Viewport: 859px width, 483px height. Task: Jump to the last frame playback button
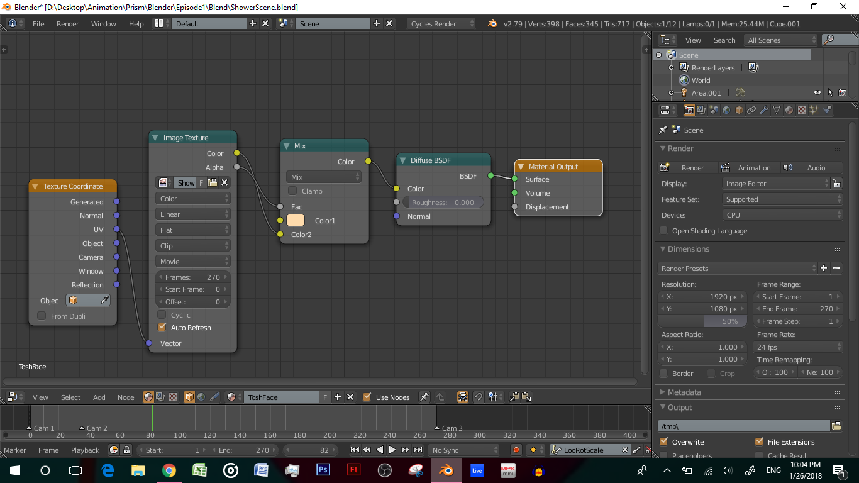click(x=418, y=450)
